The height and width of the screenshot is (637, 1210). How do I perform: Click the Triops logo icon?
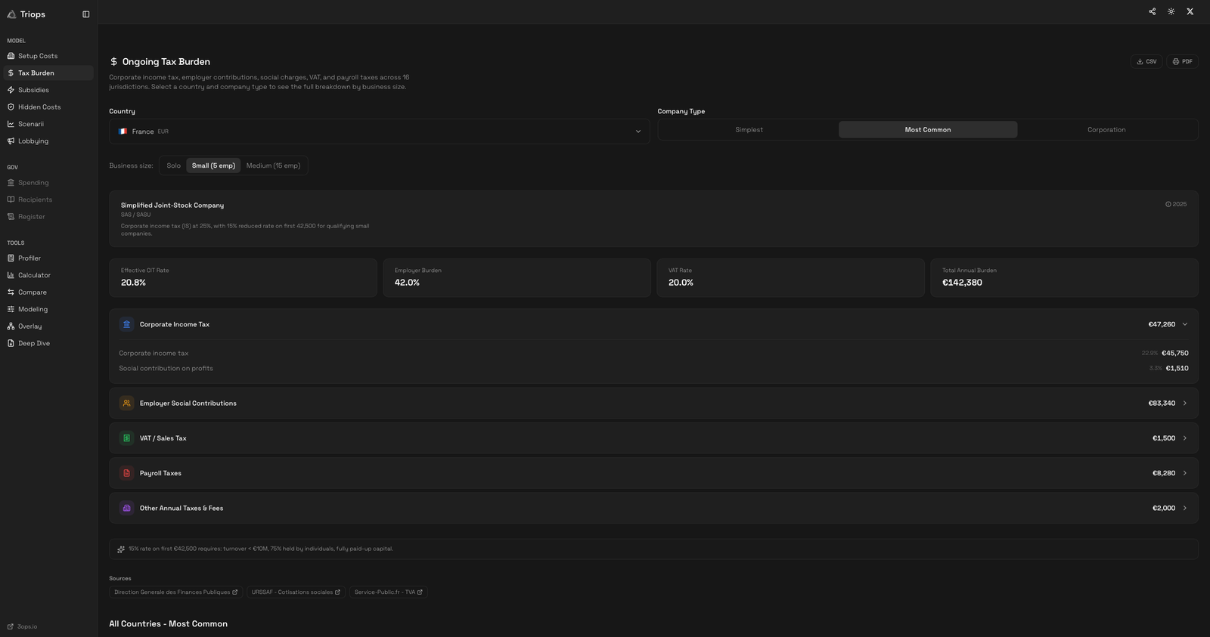pyautogui.click(x=11, y=14)
